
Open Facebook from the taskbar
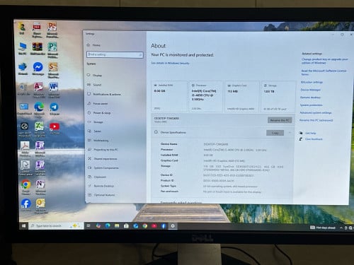(x=164, y=226)
